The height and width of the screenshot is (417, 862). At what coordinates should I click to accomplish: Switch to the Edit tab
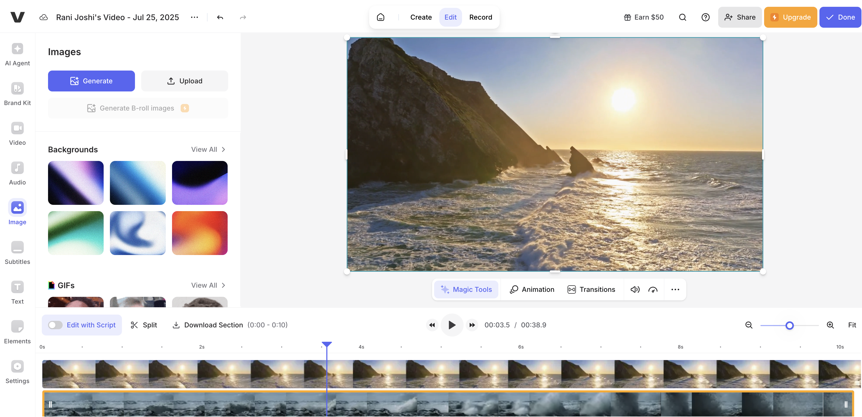[x=450, y=17]
